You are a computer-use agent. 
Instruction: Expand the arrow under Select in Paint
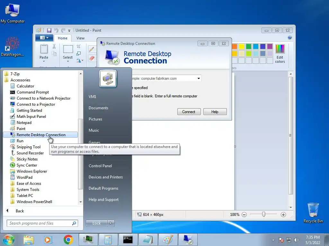68,61
